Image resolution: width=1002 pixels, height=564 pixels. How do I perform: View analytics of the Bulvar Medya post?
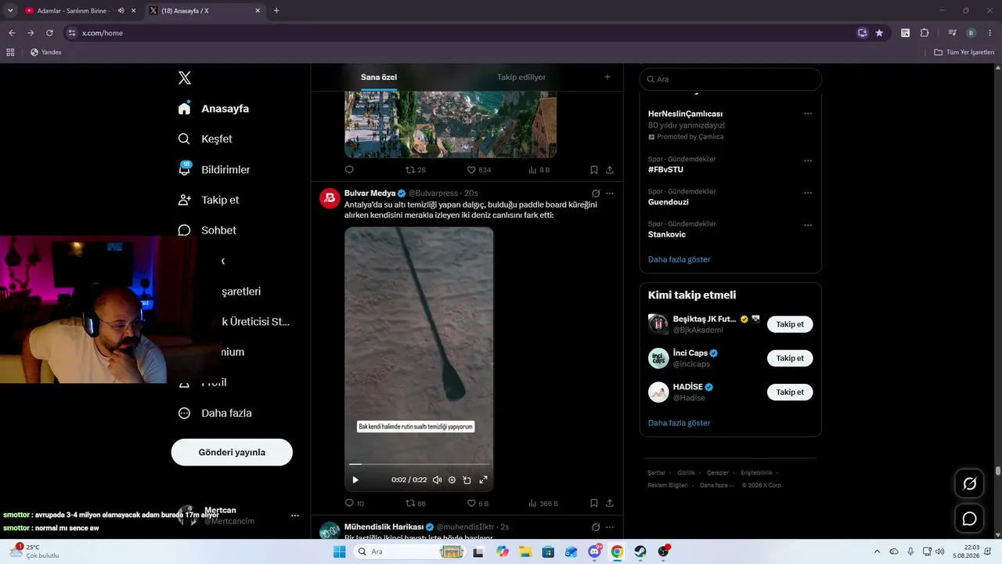tap(543, 503)
